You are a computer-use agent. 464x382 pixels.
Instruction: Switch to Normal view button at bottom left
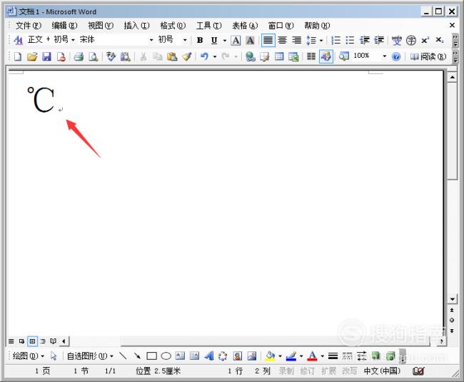pyautogui.click(x=11, y=341)
